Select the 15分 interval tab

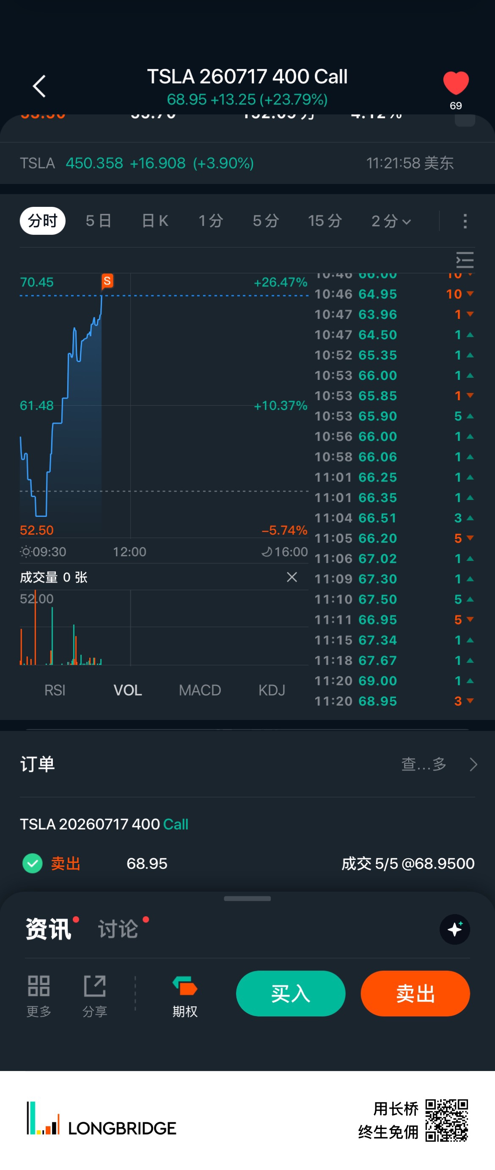[x=324, y=221]
